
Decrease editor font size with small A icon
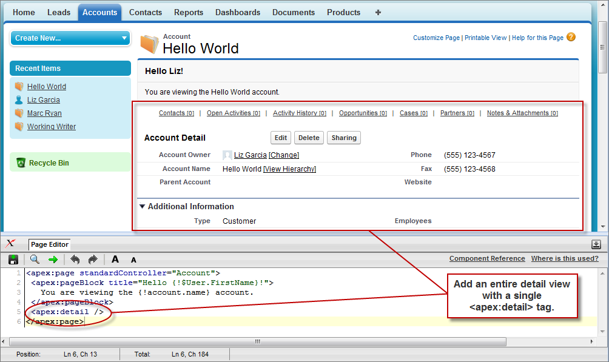(133, 260)
